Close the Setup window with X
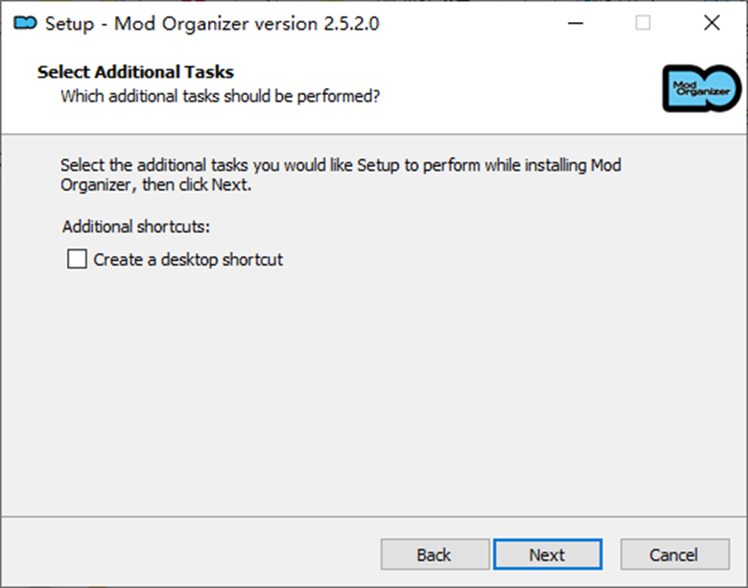The width and height of the screenshot is (748, 588). [x=712, y=23]
